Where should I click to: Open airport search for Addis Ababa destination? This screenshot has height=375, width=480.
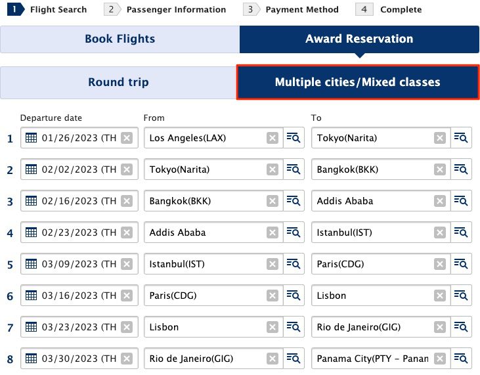461,201
